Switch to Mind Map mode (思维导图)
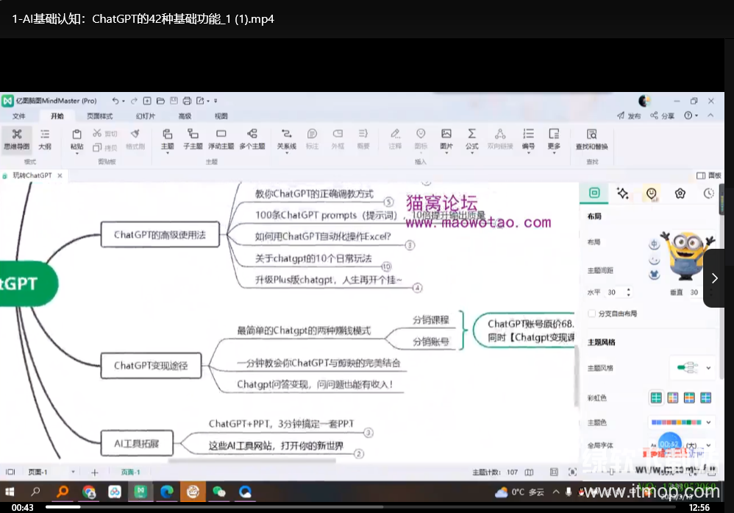This screenshot has width=734, height=513. (16, 138)
